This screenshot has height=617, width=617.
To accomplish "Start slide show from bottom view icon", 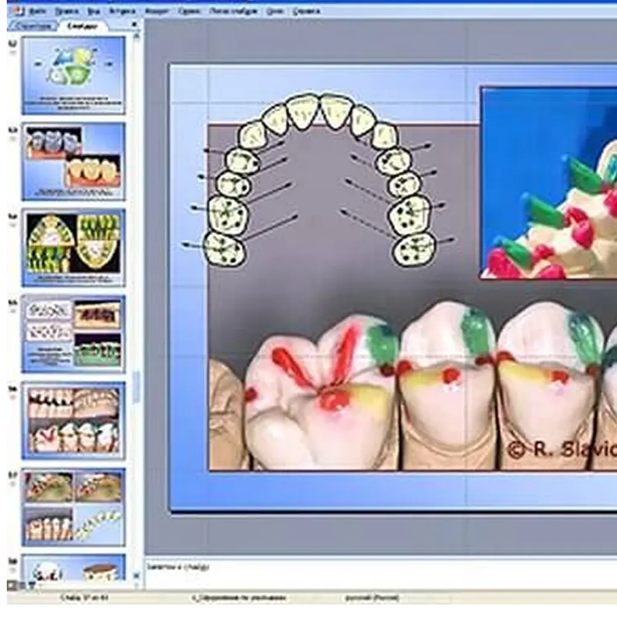I will (31, 585).
